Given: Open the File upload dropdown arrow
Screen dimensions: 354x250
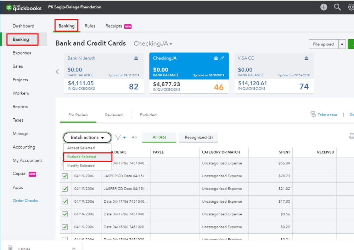Looking at the screenshot, I should pyautogui.click(x=342, y=44).
